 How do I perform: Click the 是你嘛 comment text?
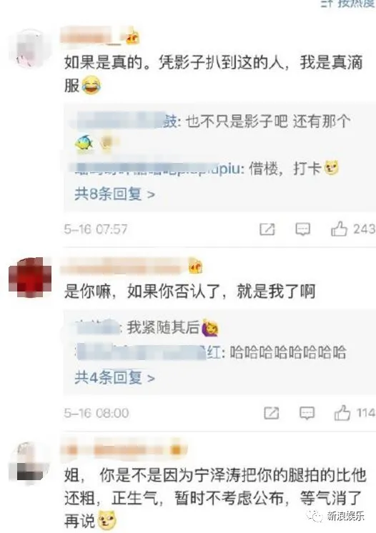pyautogui.click(x=189, y=292)
